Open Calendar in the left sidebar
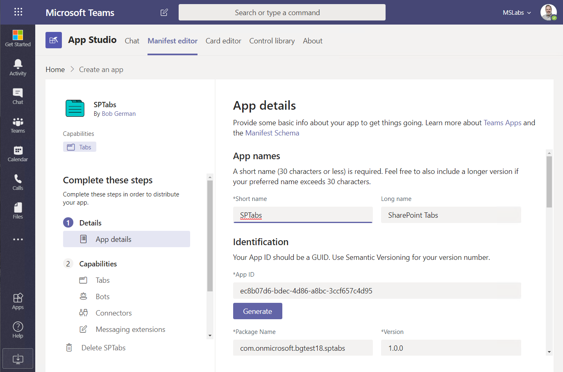Viewport: 563px width, 372px height. point(18,153)
